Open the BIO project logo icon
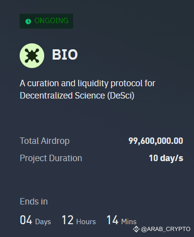The height and width of the screenshot is (237, 194). tap(32, 56)
